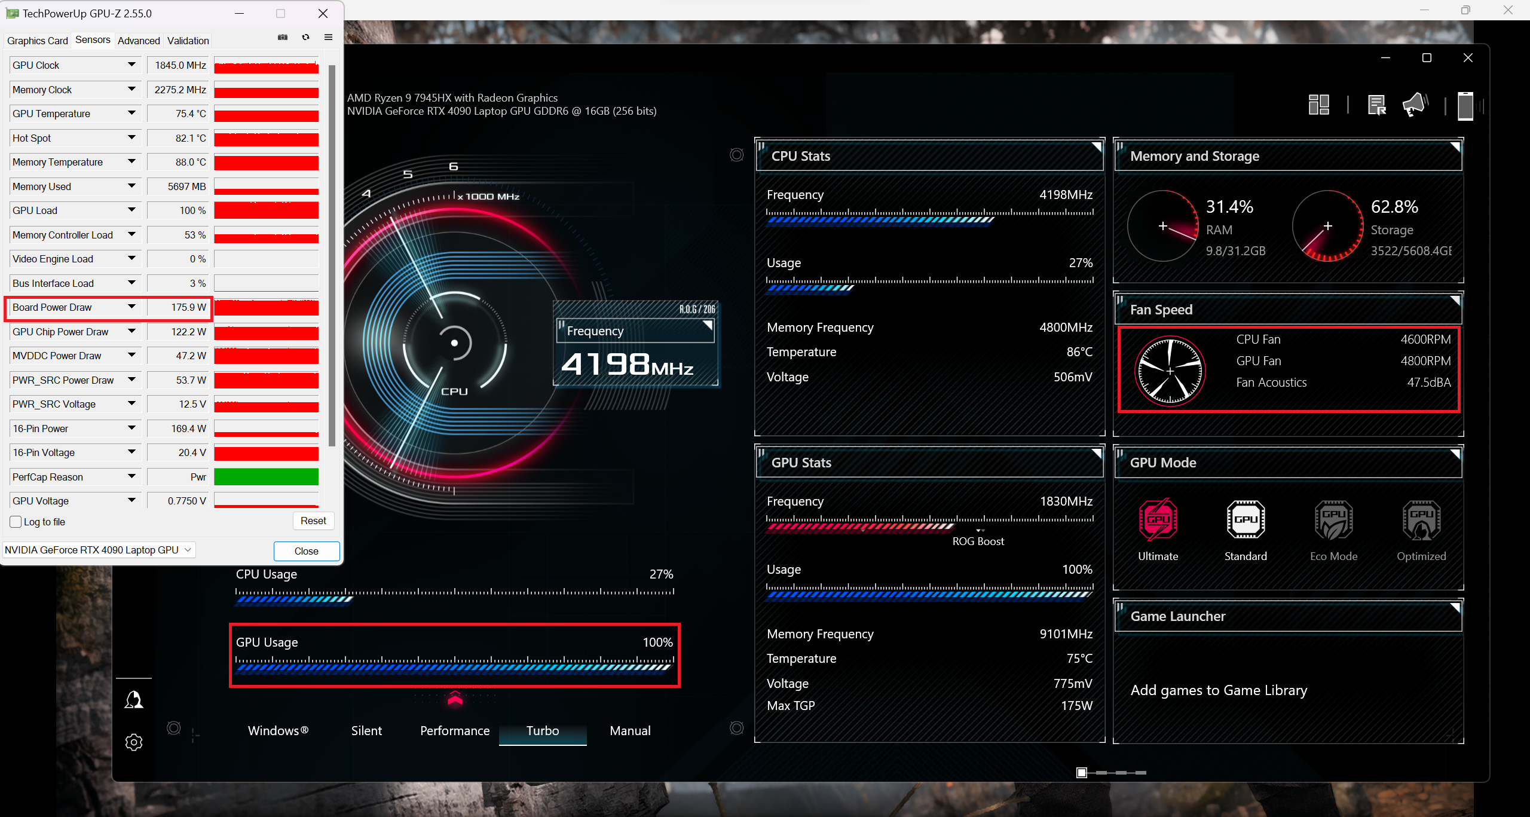Screen dimensions: 1530x817
Task: Click Add games to Game Library
Action: (1219, 690)
